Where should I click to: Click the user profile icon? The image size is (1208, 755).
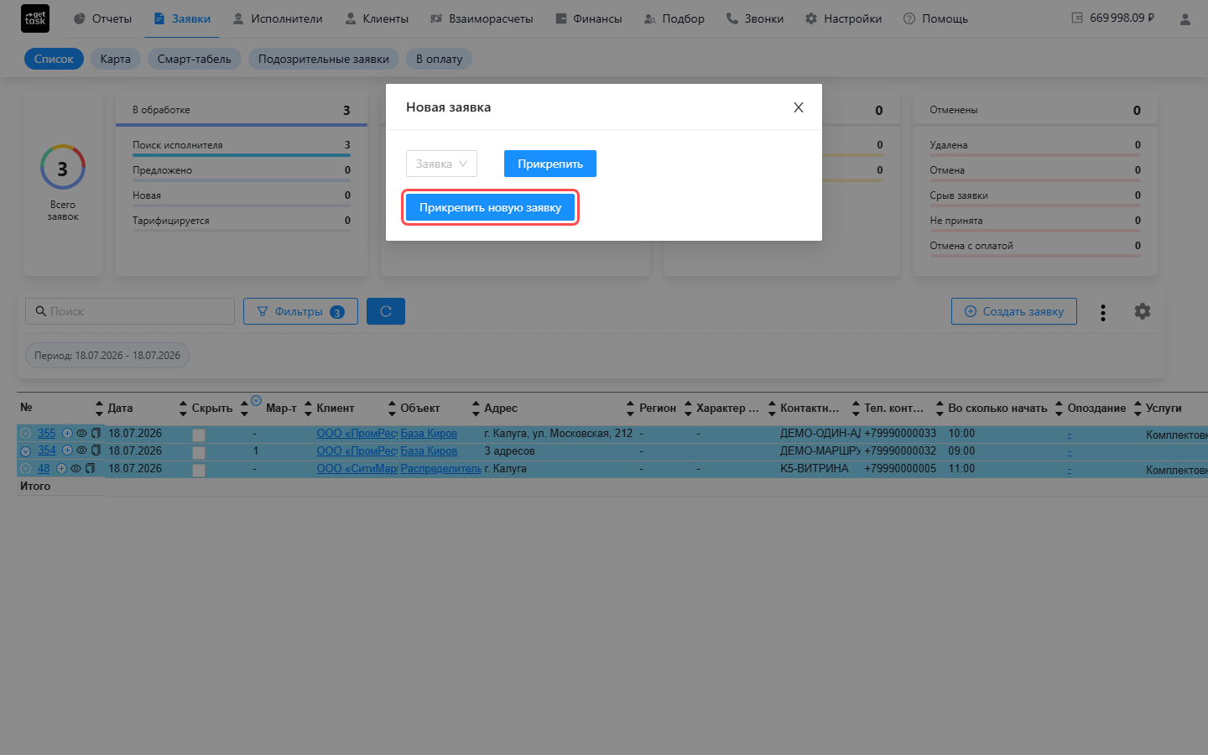tap(1185, 18)
